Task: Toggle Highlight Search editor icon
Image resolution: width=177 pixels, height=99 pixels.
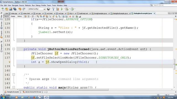Action: coord(47,16)
